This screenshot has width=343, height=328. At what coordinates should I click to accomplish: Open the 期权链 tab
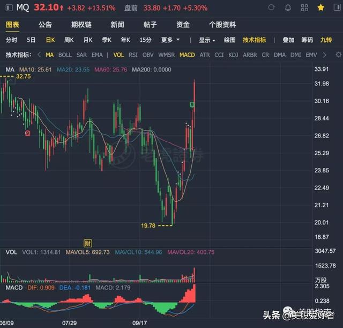pos(81,25)
